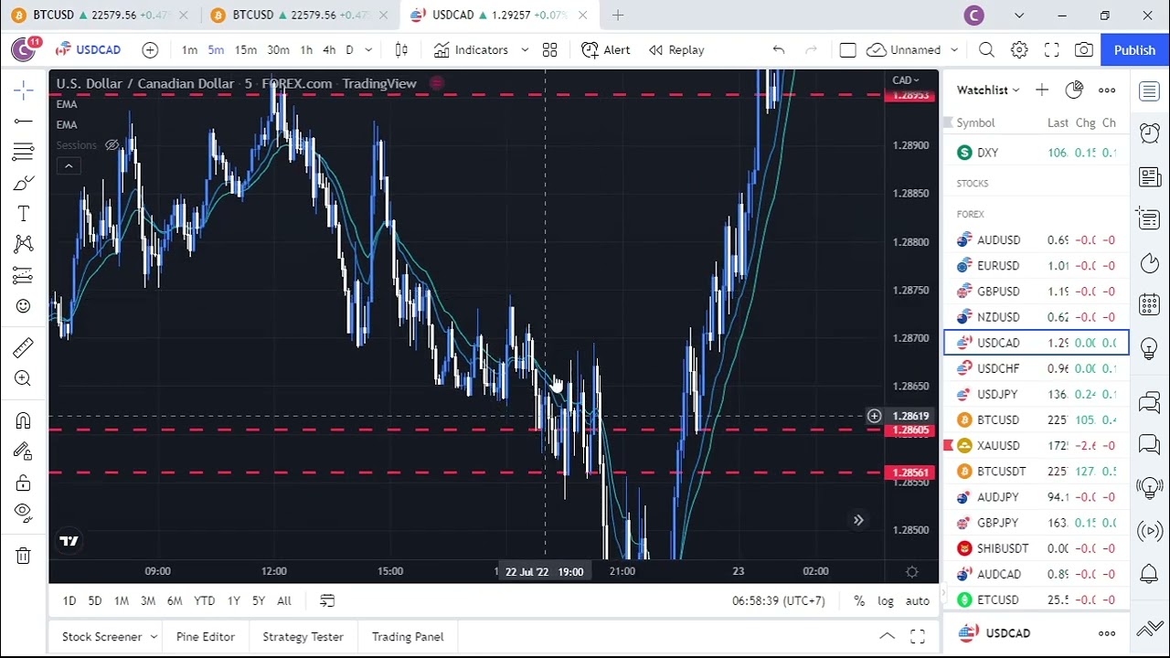The image size is (1170, 658).
Task: Select EURUSD in the watchlist
Action: click(1037, 266)
